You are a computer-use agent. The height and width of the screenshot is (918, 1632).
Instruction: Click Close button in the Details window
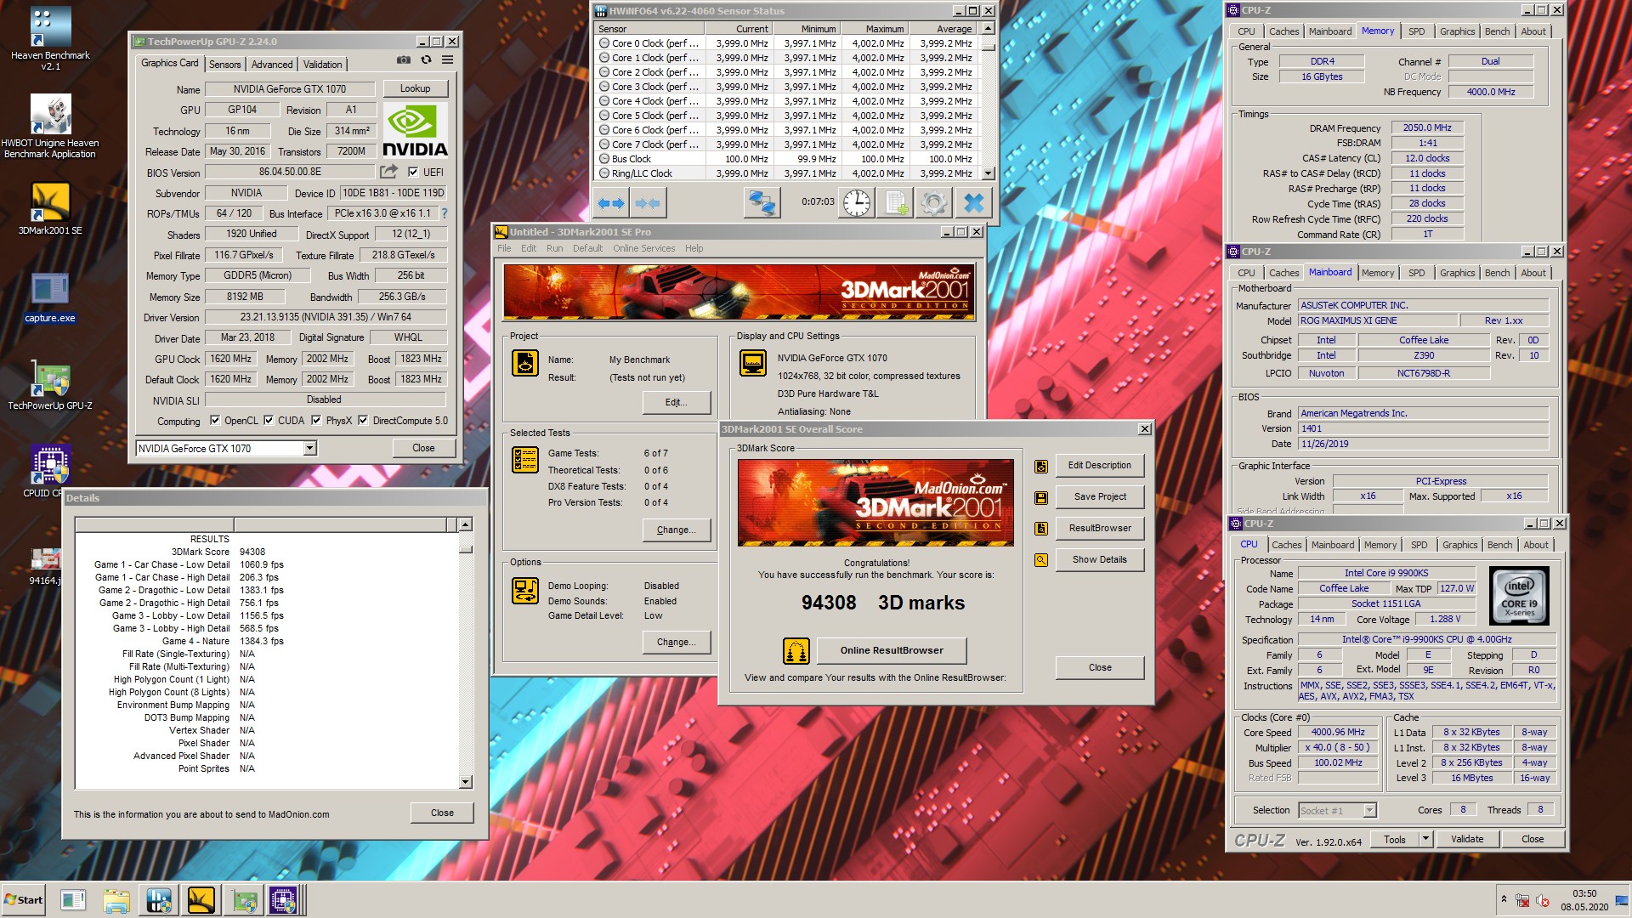(x=442, y=813)
